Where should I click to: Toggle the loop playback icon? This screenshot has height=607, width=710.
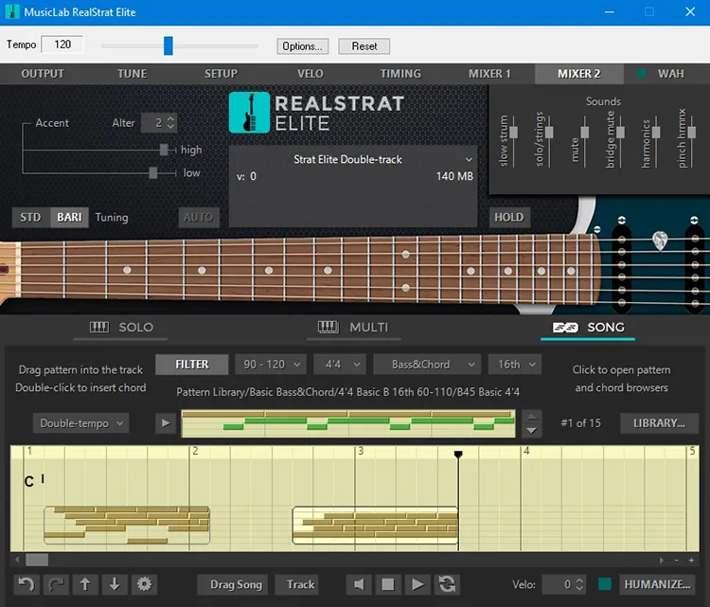tap(447, 584)
